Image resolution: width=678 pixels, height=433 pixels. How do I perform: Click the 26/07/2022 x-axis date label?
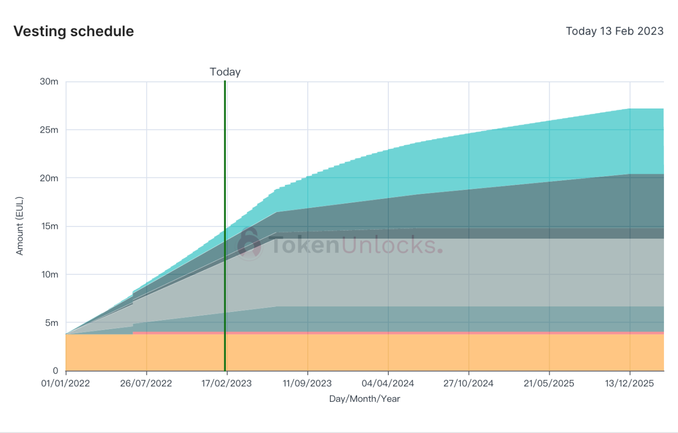(146, 383)
